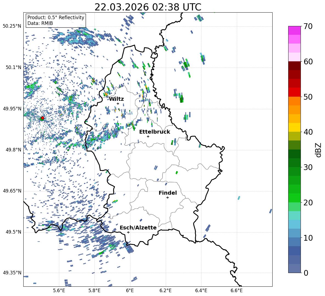325x296 pixels.
Task: Click the 49.35°N latitude label
Action: [12, 273]
